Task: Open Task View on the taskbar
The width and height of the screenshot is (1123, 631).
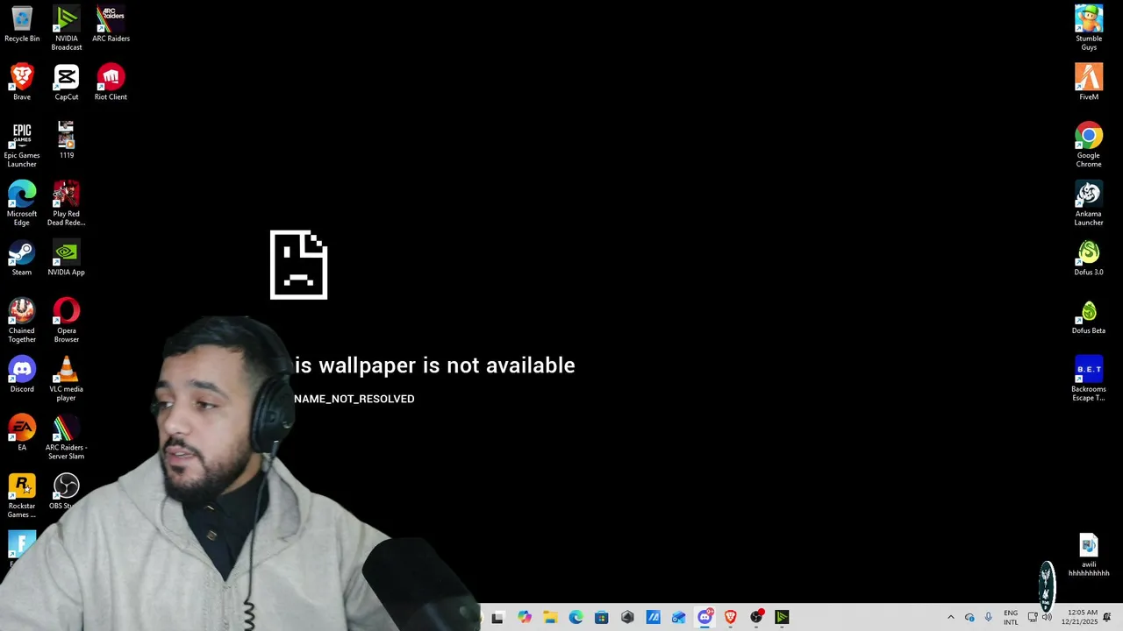Action: pyautogui.click(x=497, y=618)
